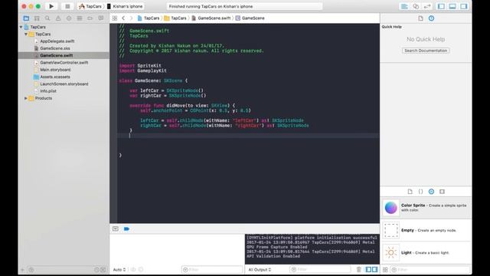
Task: Go back in editor history
Action: (123, 18)
